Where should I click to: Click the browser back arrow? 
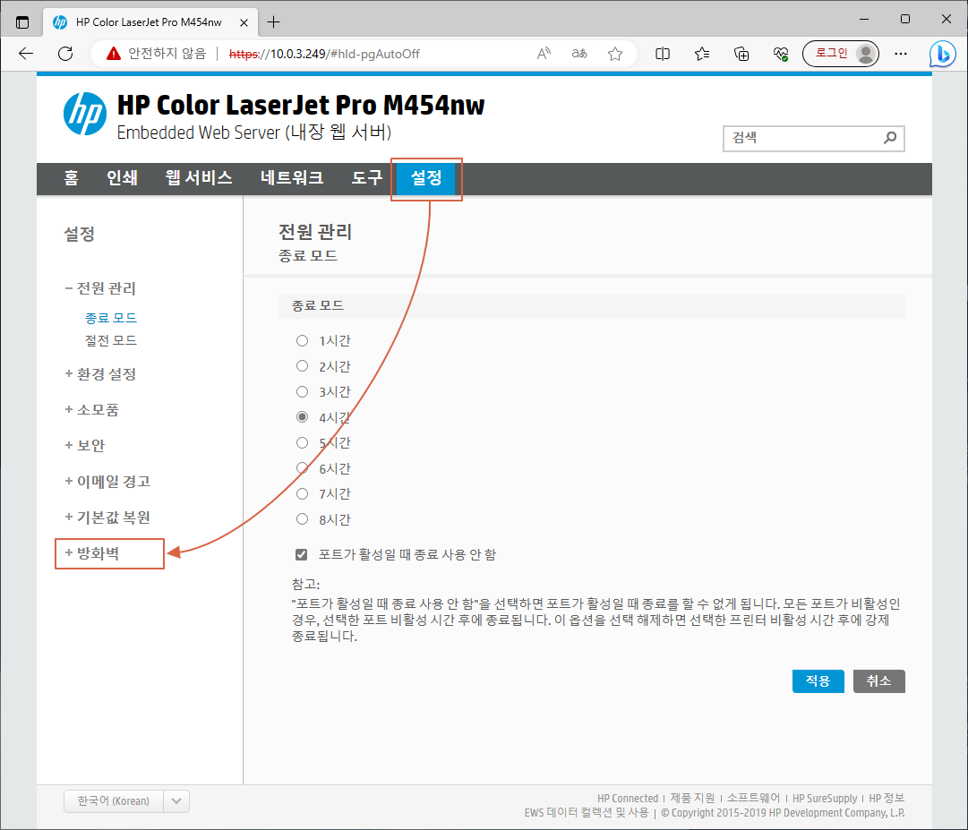pyautogui.click(x=26, y=54)
